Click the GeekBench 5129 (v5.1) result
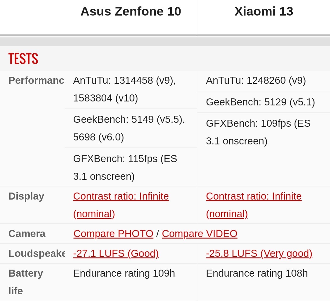This screenshot has width=330, height=301. 260,102
